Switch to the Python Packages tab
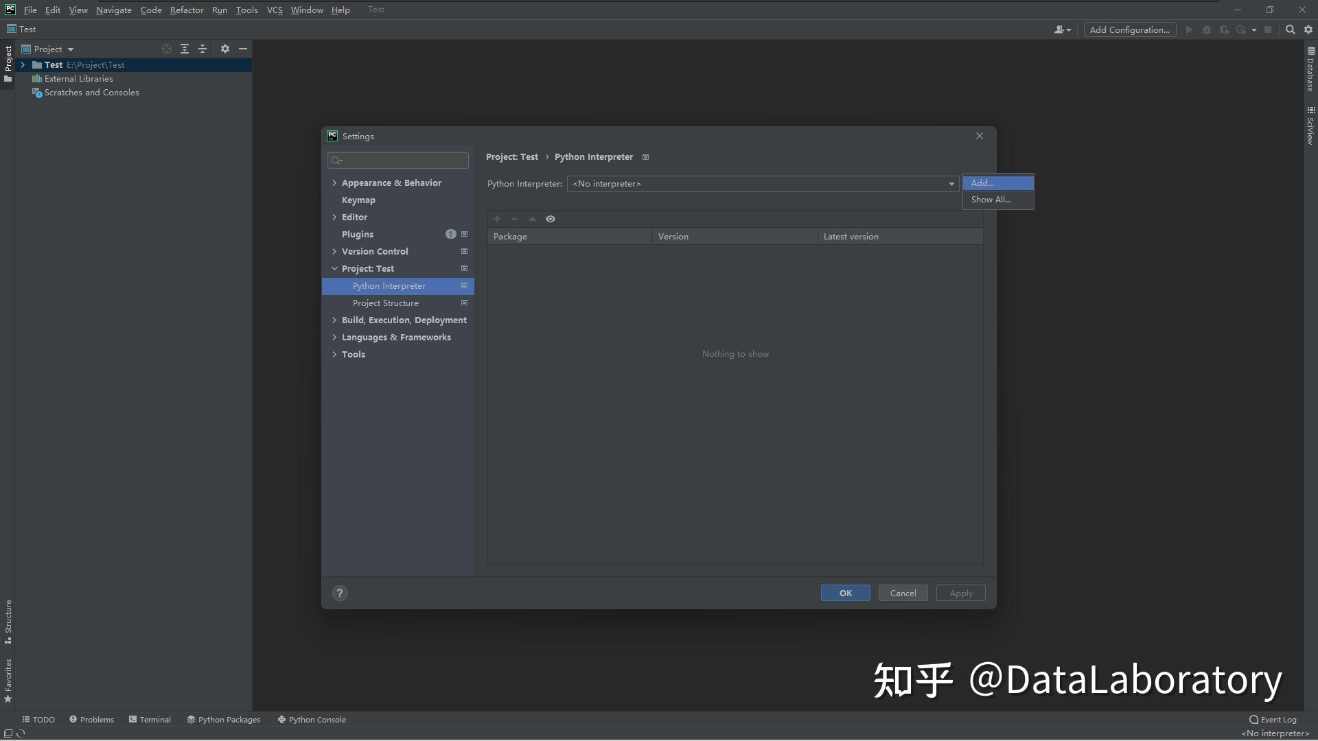 tap(223, 719)
